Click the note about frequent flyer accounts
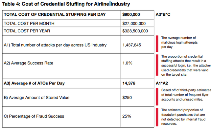 coord(186,95)
